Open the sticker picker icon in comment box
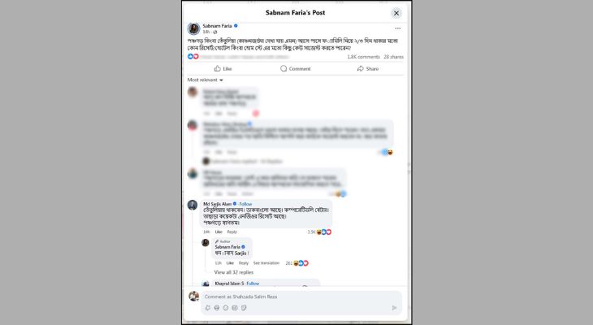The image size is (593, 325). [x=244, y=308]
